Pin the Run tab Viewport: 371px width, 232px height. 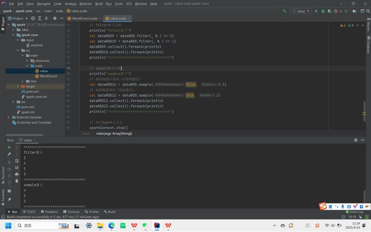[x=9, y=199]
